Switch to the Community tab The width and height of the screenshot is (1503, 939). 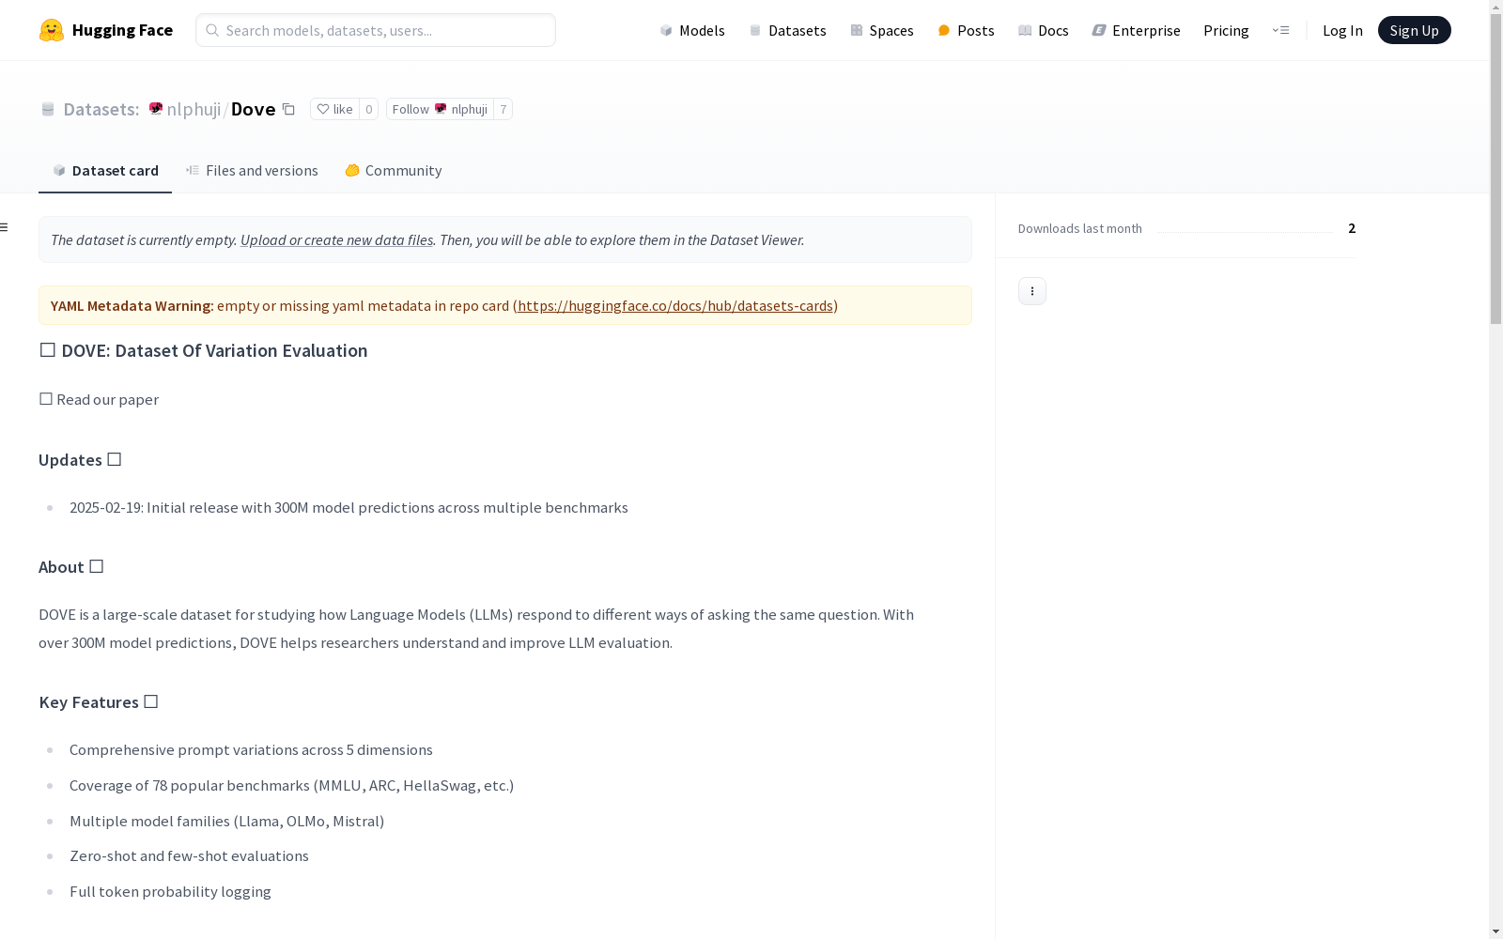tap(393, 170)
